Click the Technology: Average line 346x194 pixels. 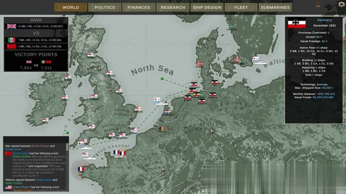click(x=314, y=85)
